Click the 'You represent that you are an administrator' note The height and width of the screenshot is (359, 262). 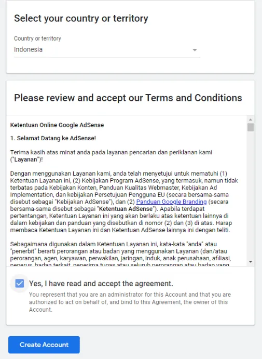(x=130, y=302)
